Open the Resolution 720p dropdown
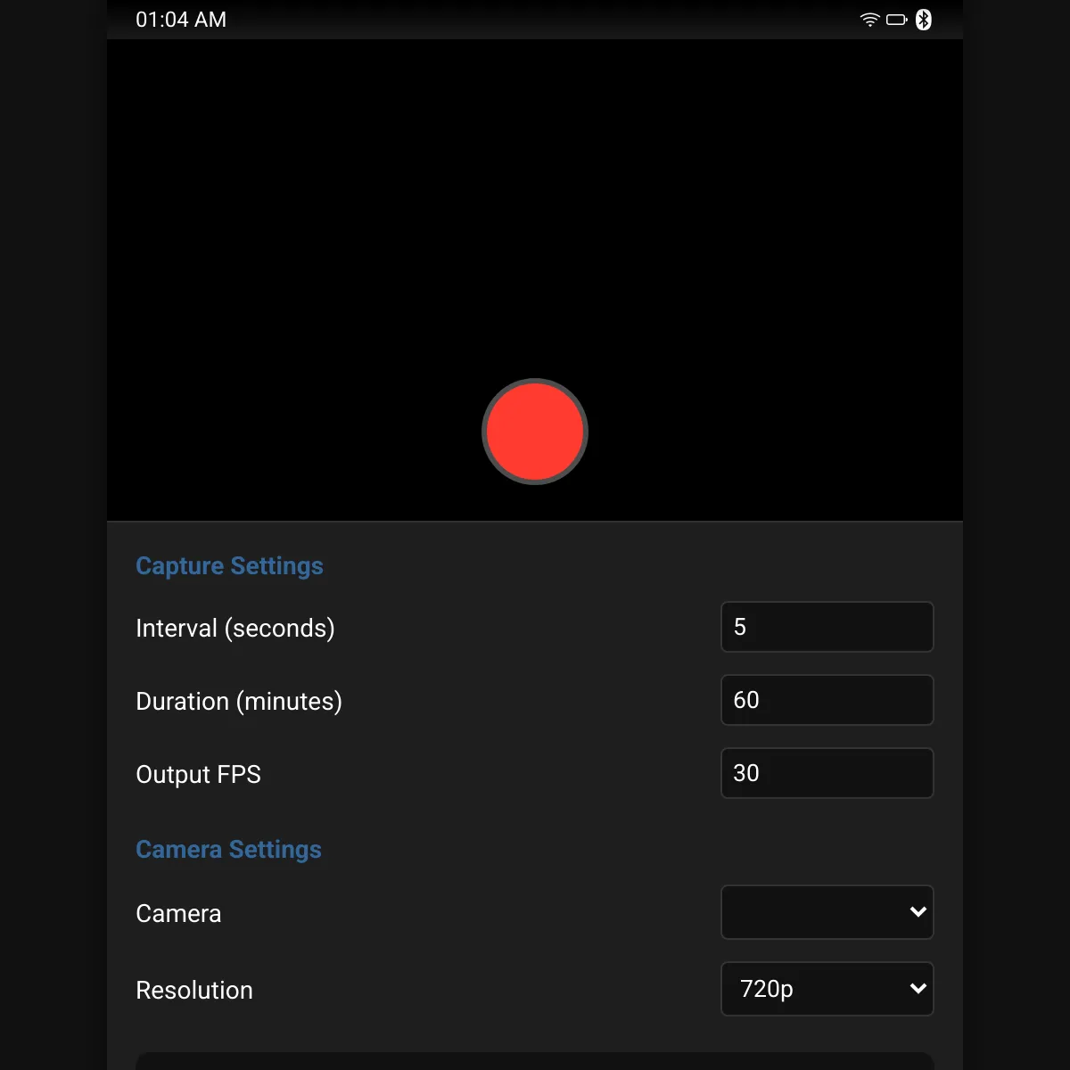1070x1070 pixels. [827, 989]
